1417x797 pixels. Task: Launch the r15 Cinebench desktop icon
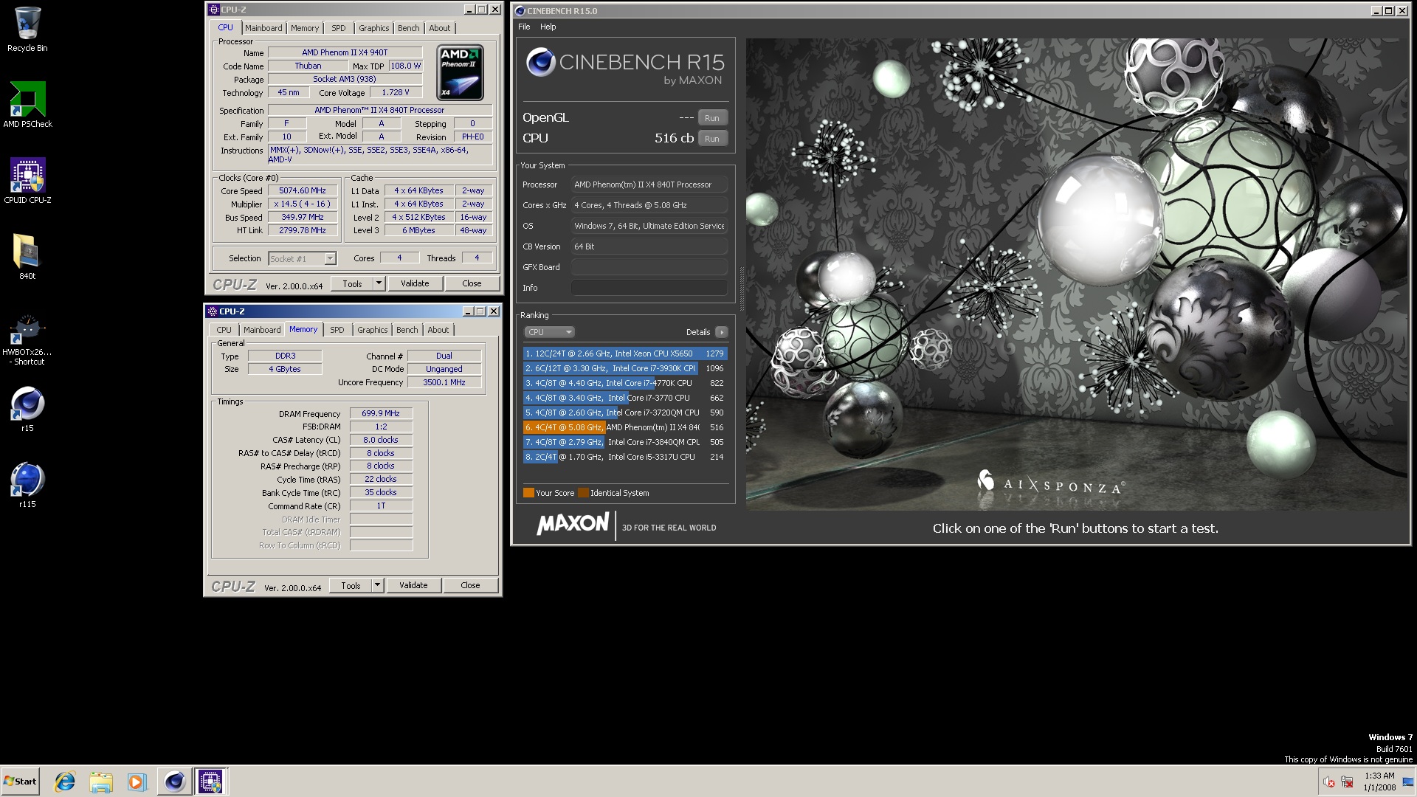tap(27, 410)
